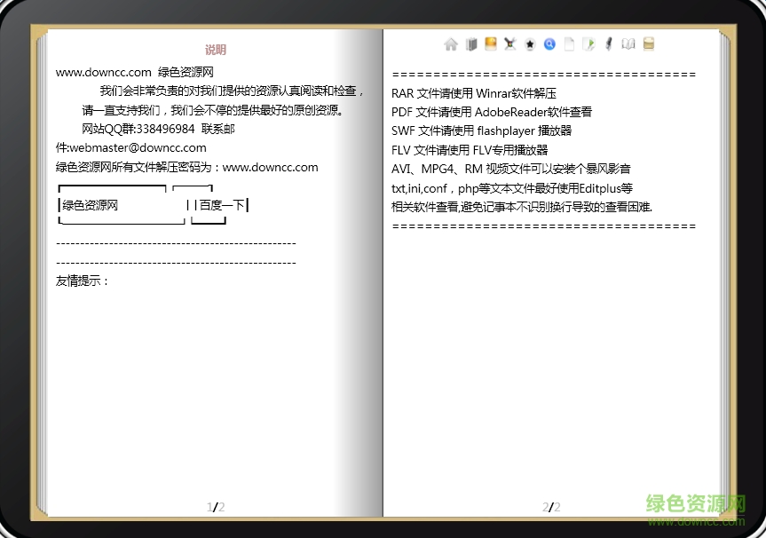The height and width of the screenshot is (538, 766).
Task: Click the blank page icon on toolbar
Action: point(568,44)
